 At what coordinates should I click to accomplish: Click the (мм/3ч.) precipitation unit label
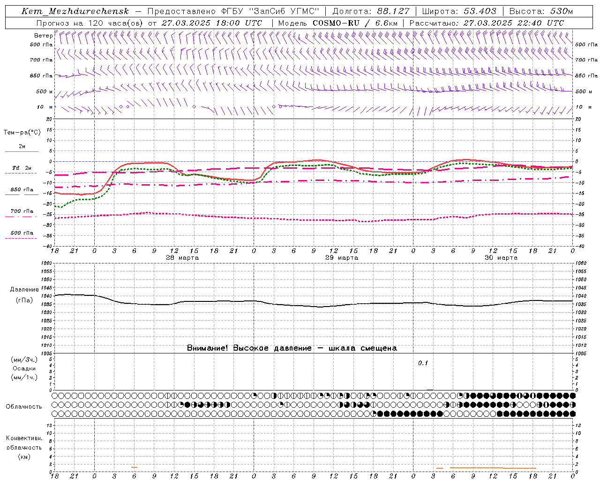pyautogui.click(x=24, y=360)
